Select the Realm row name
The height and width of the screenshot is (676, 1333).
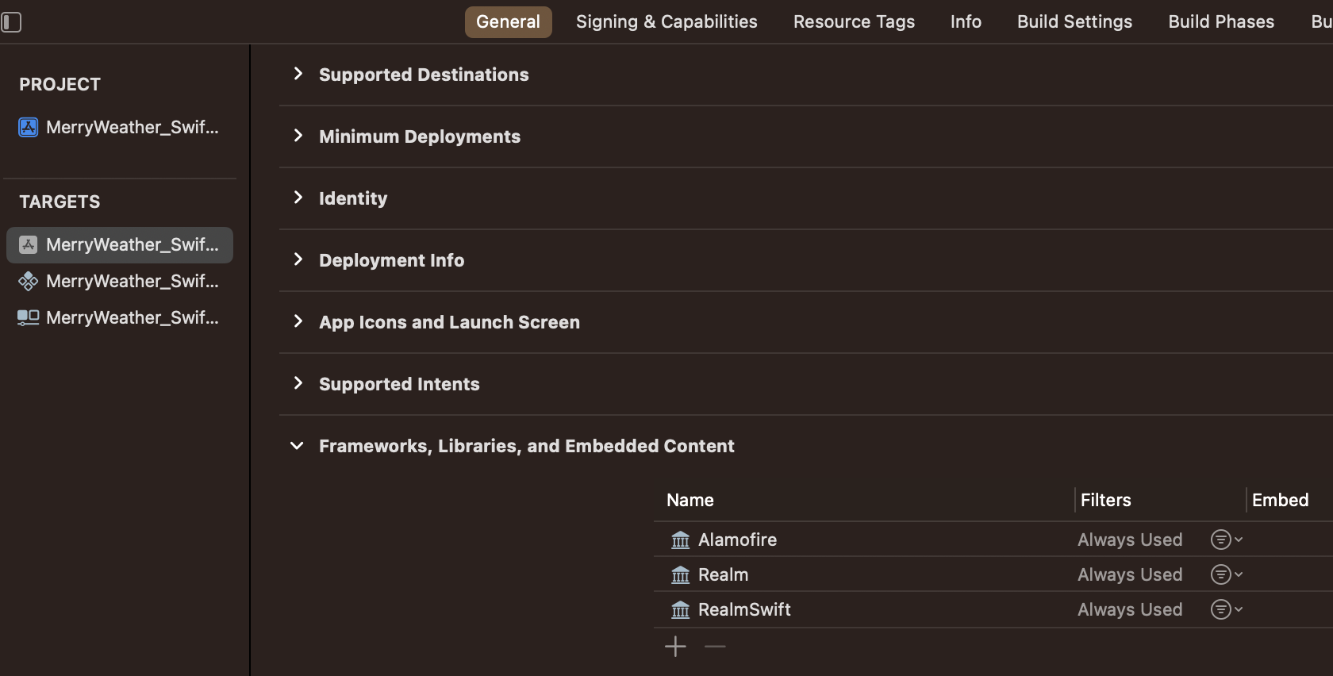pos(723,574)
